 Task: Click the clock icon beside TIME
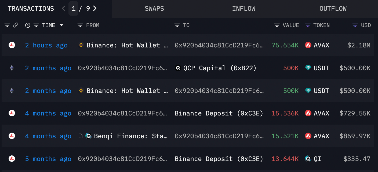click(28, 25)
